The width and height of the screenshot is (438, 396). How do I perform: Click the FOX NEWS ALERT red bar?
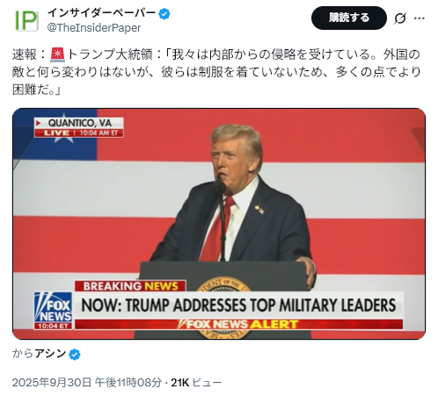click(x=238, y=324)
